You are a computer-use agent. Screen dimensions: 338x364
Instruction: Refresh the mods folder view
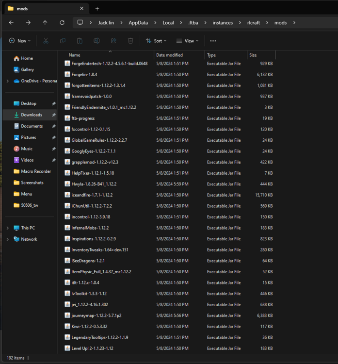coord(62,22)
